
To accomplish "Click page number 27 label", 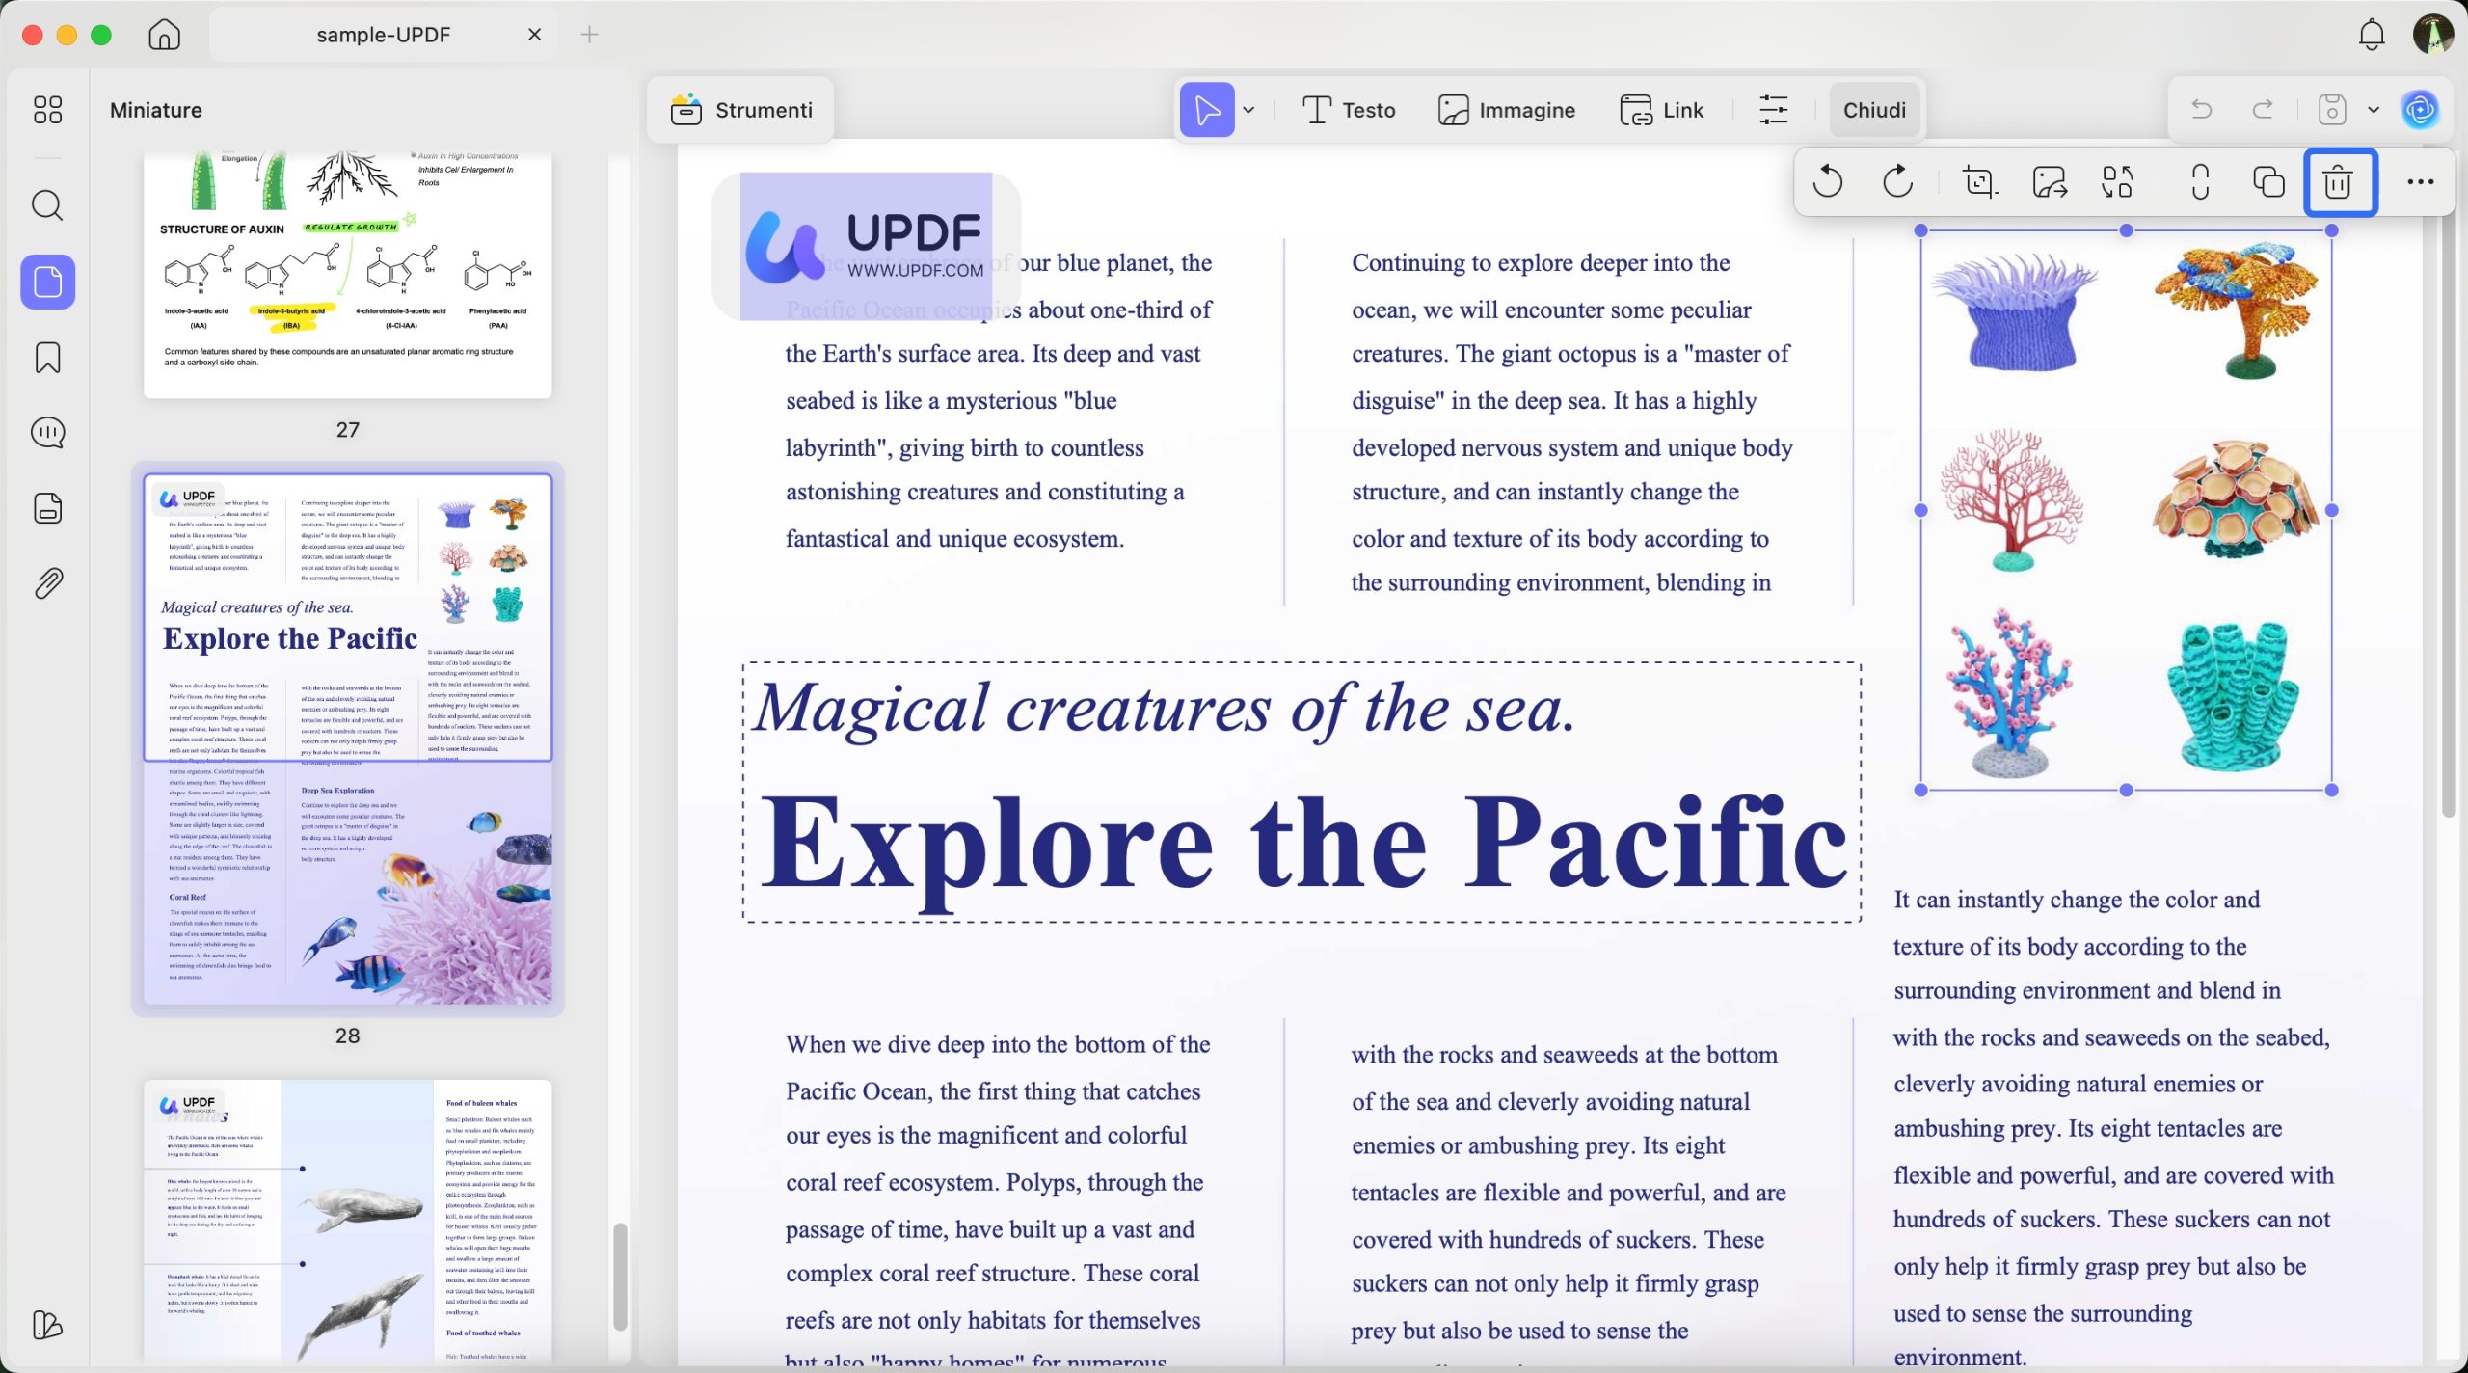I will 347,430.
